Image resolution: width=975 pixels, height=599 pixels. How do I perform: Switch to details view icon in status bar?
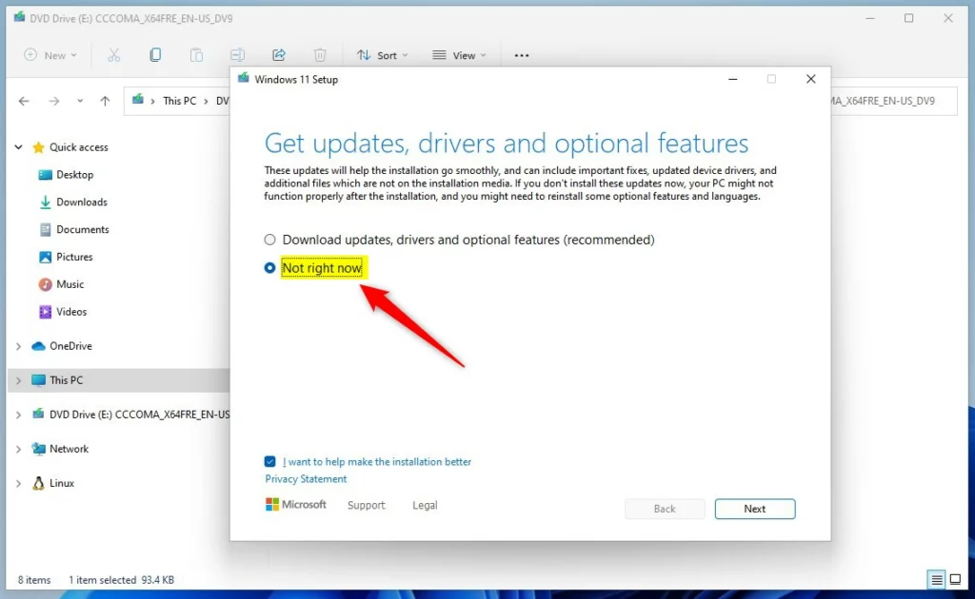pyautogui.click(x=937, y=579)
